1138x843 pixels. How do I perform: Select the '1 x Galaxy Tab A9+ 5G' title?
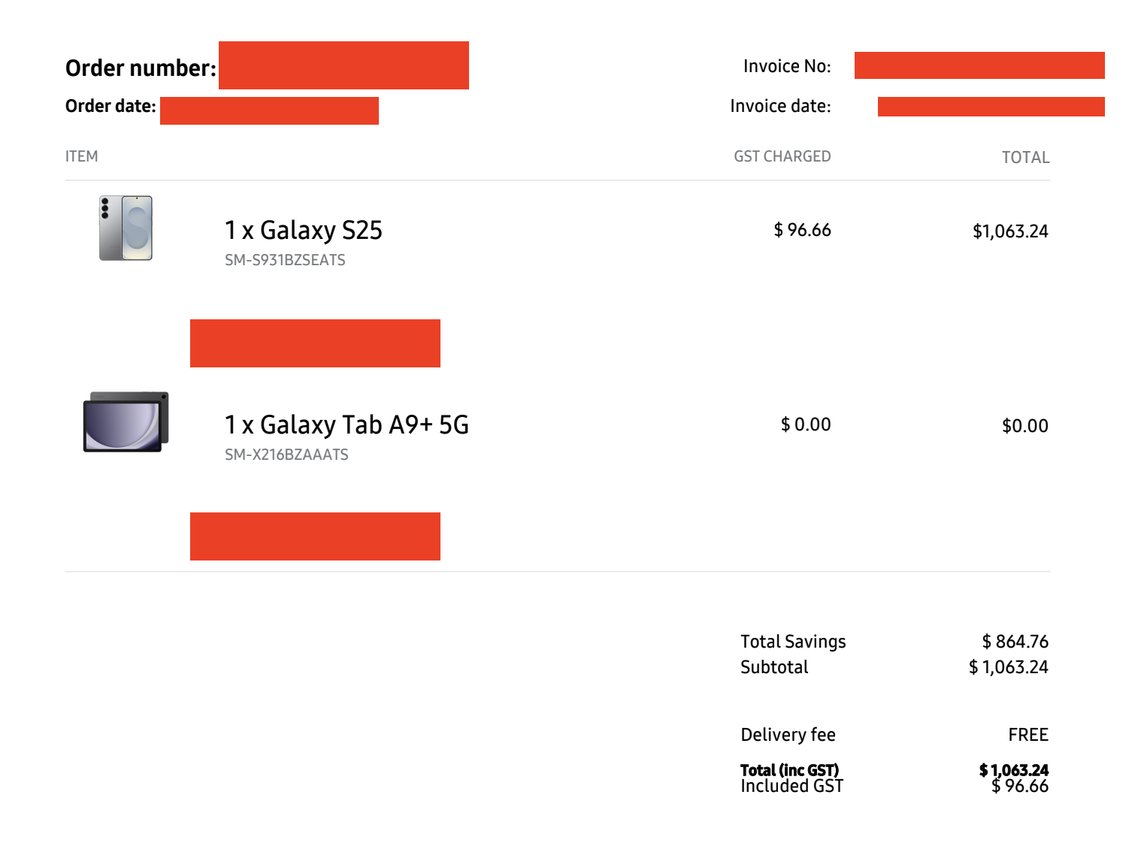tap(347, 425)
